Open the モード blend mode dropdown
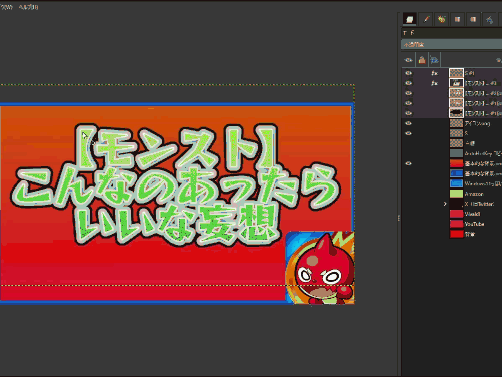Screen dimensions: 502x377 452,33
